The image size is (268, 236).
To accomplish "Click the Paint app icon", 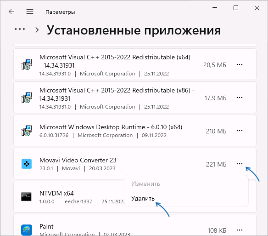I will (27, 230).
